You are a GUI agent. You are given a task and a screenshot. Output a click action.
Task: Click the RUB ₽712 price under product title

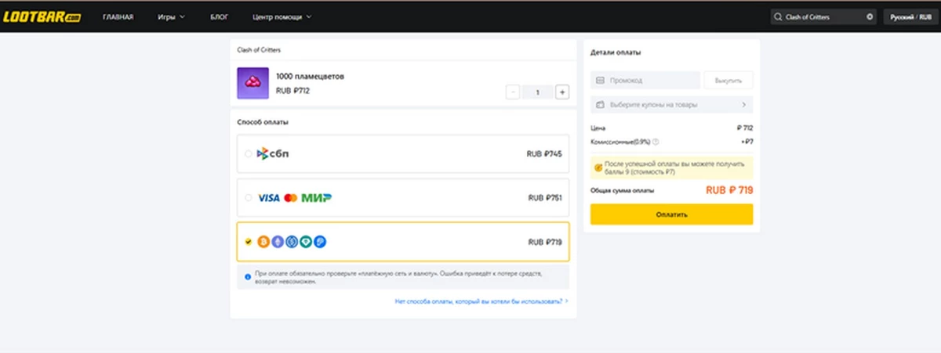click(294, 91)
